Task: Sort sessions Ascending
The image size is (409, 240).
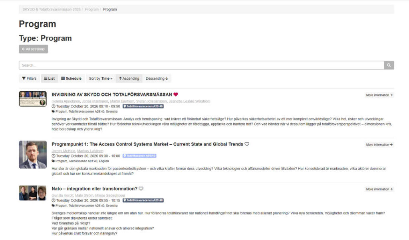Action: coord(129,79)
